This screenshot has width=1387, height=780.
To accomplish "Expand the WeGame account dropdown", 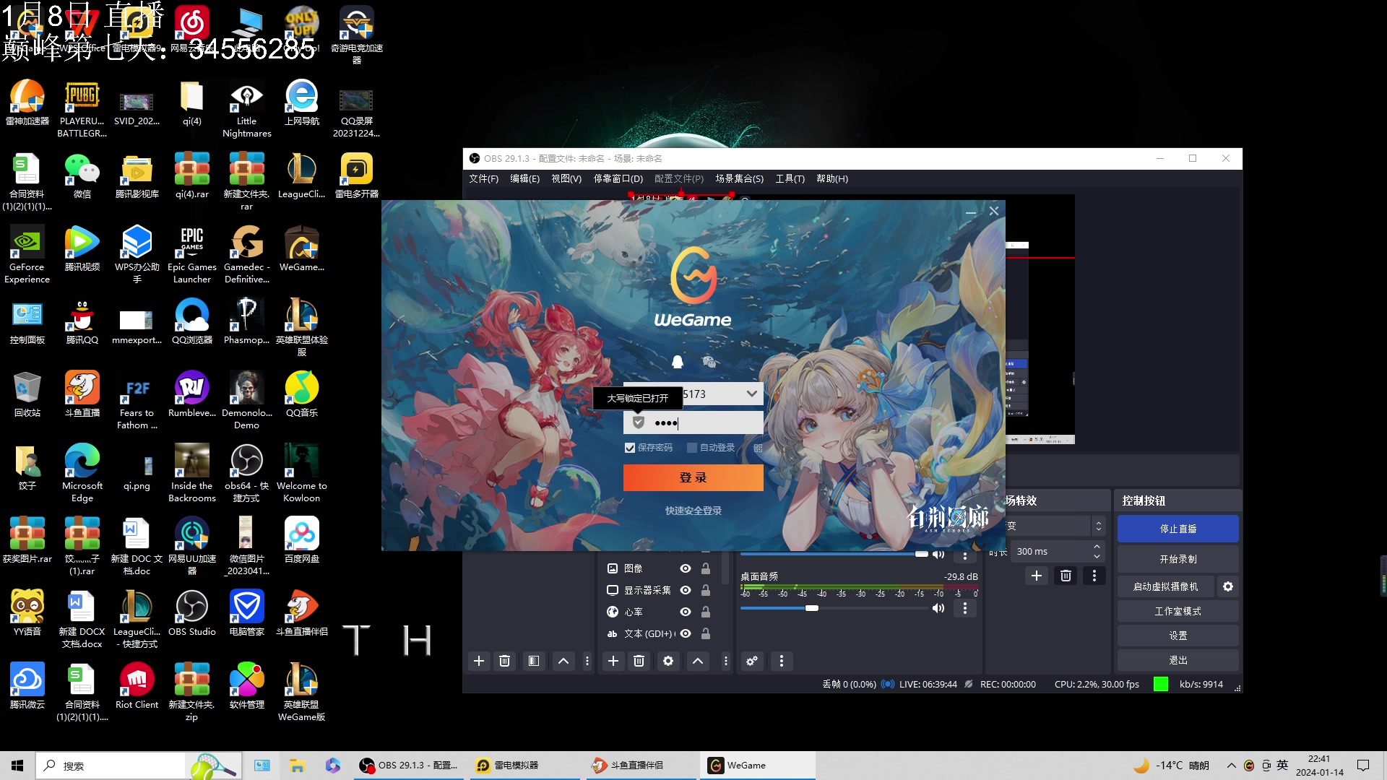I will pos(752,394).
